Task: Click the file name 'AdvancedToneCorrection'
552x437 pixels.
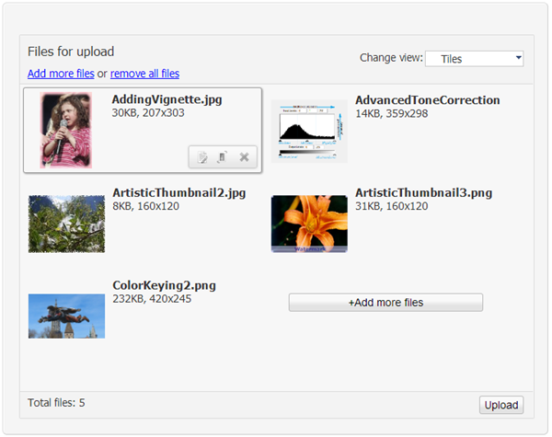Action: 428,100
